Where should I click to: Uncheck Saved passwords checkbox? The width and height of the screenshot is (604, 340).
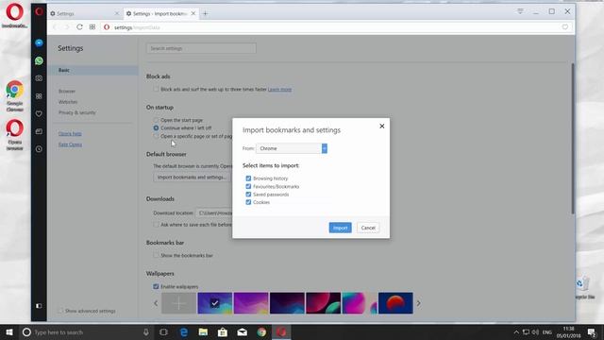click(248, 195)
